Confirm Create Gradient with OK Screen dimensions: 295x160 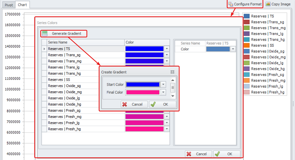163,104
